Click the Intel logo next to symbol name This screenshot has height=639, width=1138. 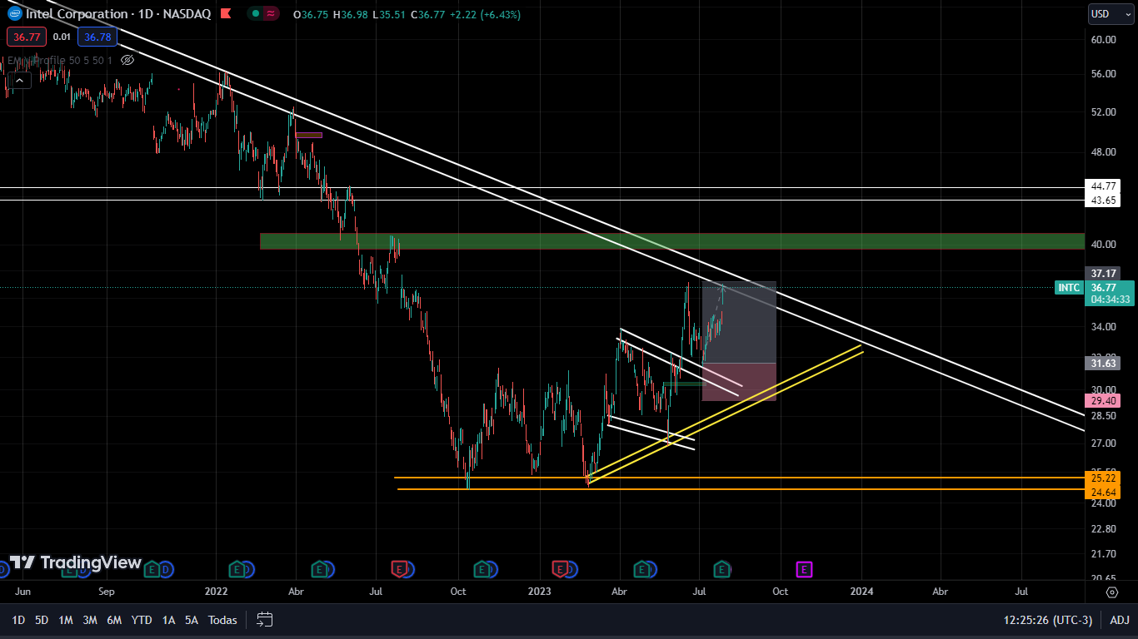click(x=14, y=14)
